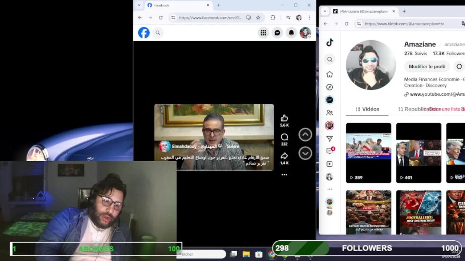The width and height of the screenshot is (465, 261).
Task: Open the Elmahdaouy profile avatar on reel
Action: (x=165, y=146)
